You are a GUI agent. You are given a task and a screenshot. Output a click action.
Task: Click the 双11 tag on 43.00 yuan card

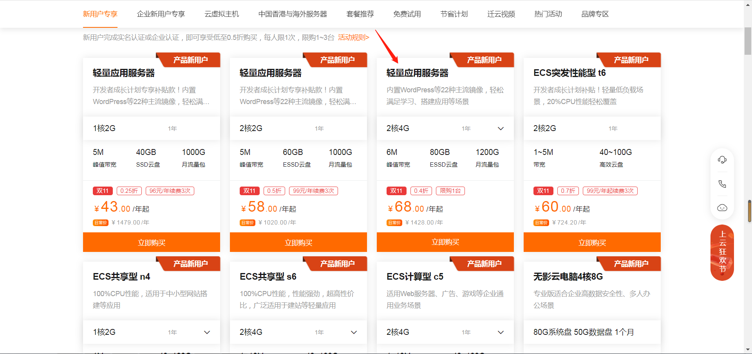[103, 191]
